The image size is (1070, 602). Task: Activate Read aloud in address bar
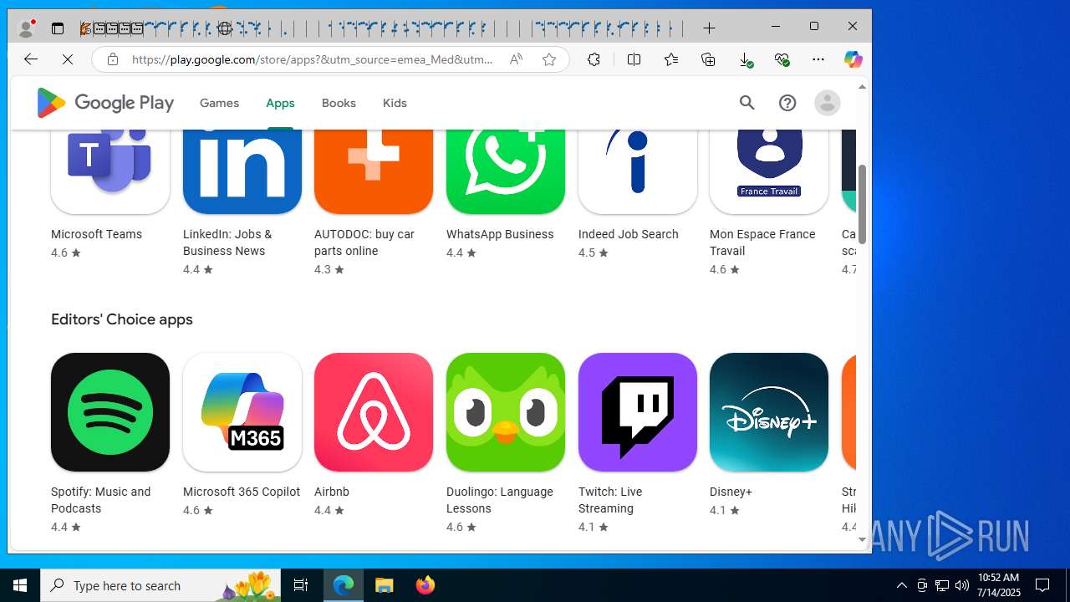click(516, 59)
